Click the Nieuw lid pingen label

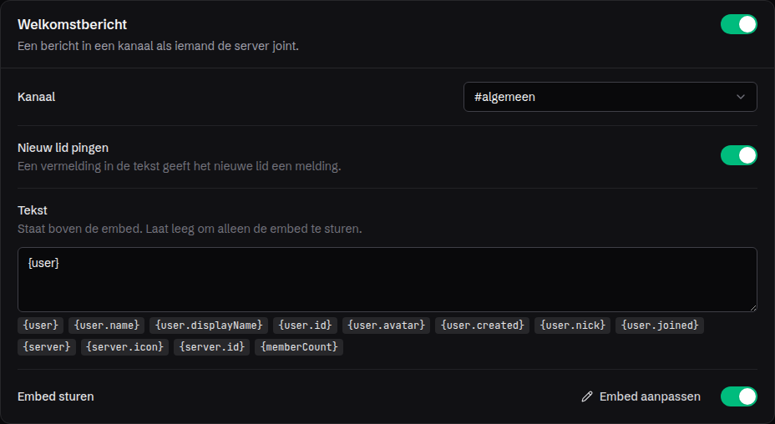click(x=63, y=148)
